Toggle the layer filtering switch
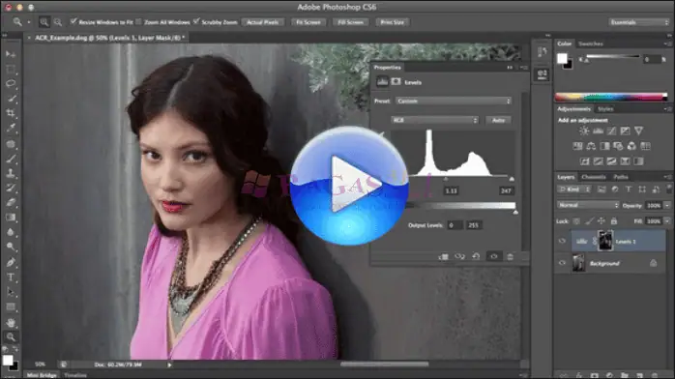The height and width of the screenshot is (379, 675). (669, 189)
